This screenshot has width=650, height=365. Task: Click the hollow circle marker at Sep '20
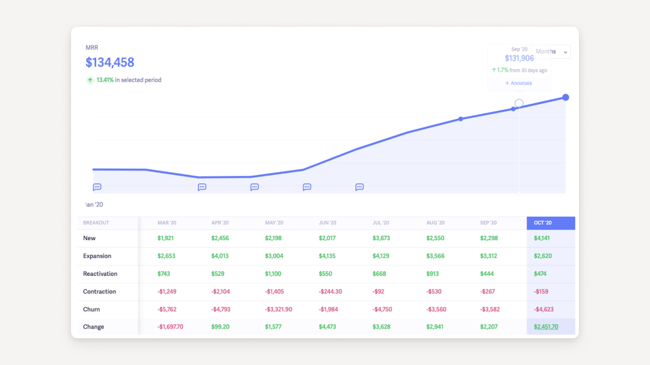[x=519, y=102]
